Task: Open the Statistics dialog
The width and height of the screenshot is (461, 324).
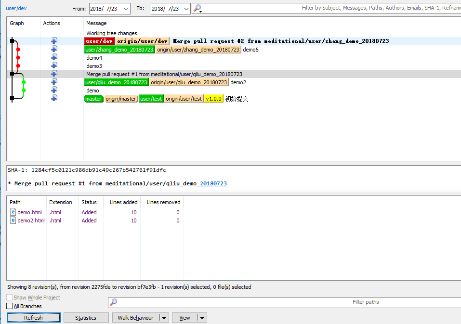Action: click(86, 318)
